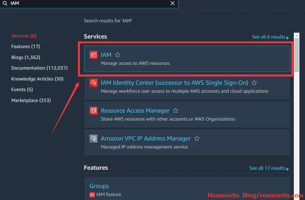Click 'Manage workforce user access' description
Viewport: 305px width, 200px height.
coord(185,91)
